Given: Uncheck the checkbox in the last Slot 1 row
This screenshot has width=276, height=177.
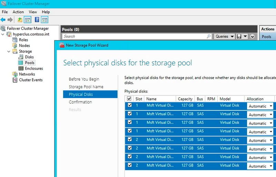Looking at the screenshot, I should coord(130,131).
